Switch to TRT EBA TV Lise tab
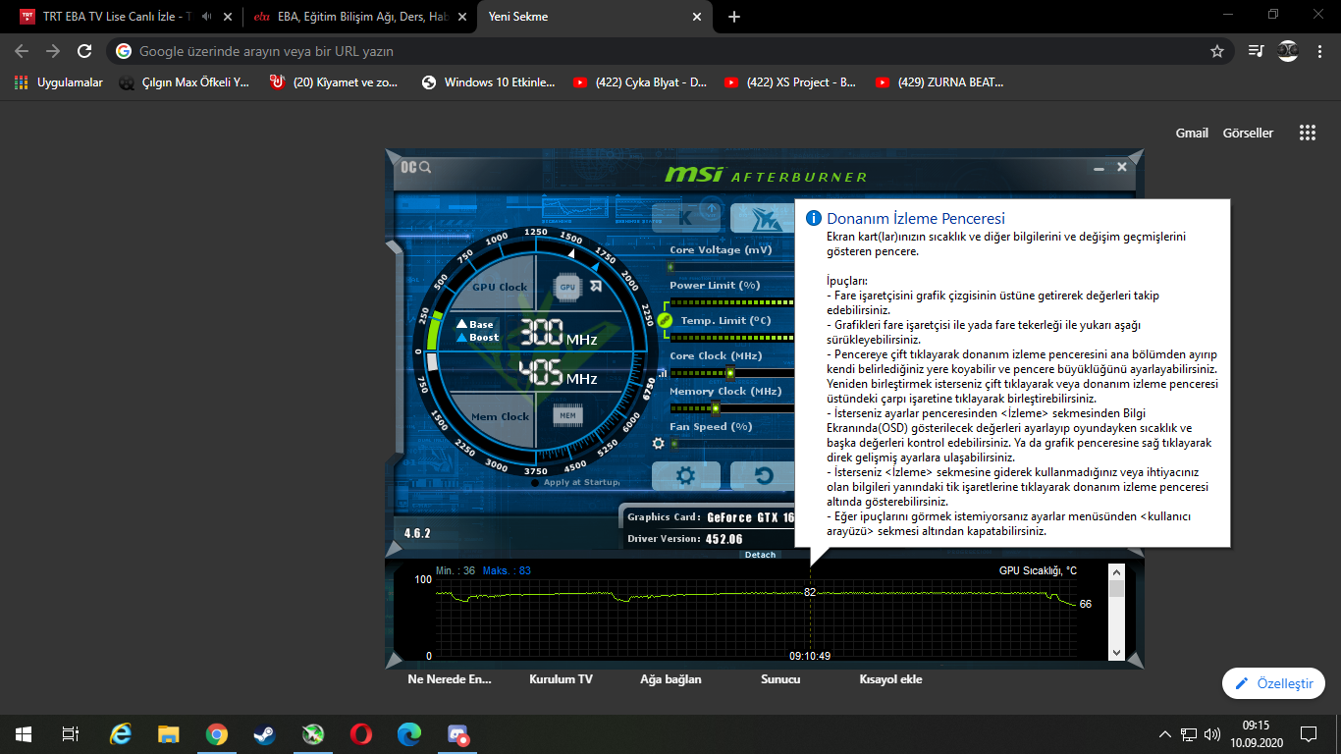This screenshot has width=1341, height=754. point(118,17)
